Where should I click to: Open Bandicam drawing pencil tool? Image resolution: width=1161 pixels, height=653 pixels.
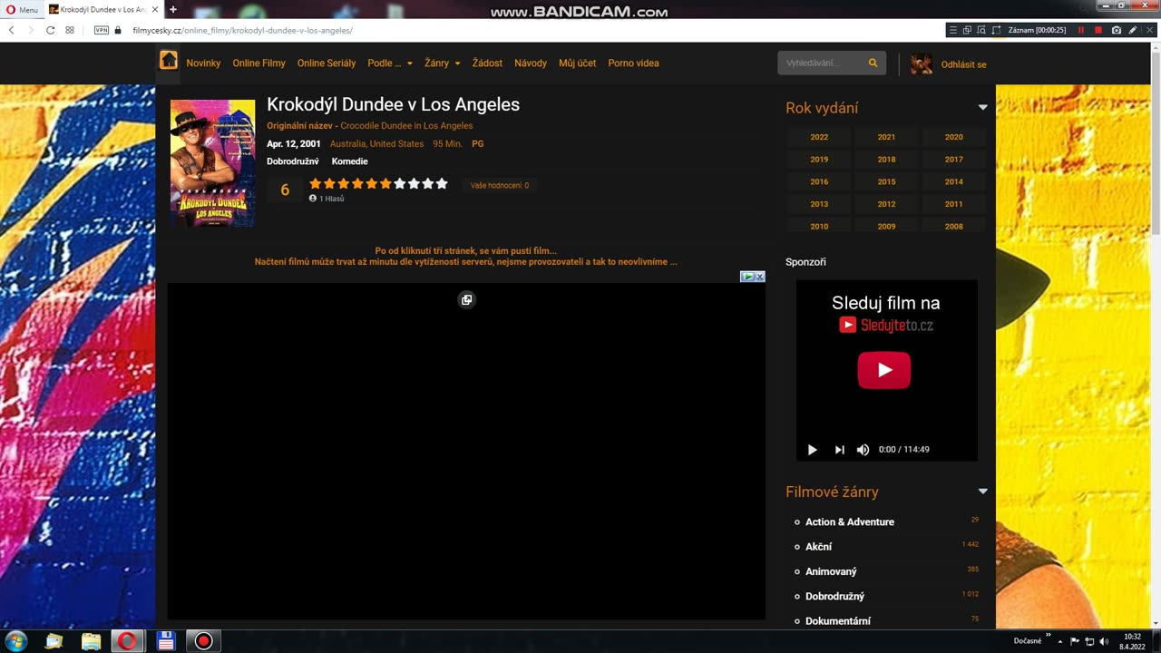pyautogui.click(x=1133, y=30)
